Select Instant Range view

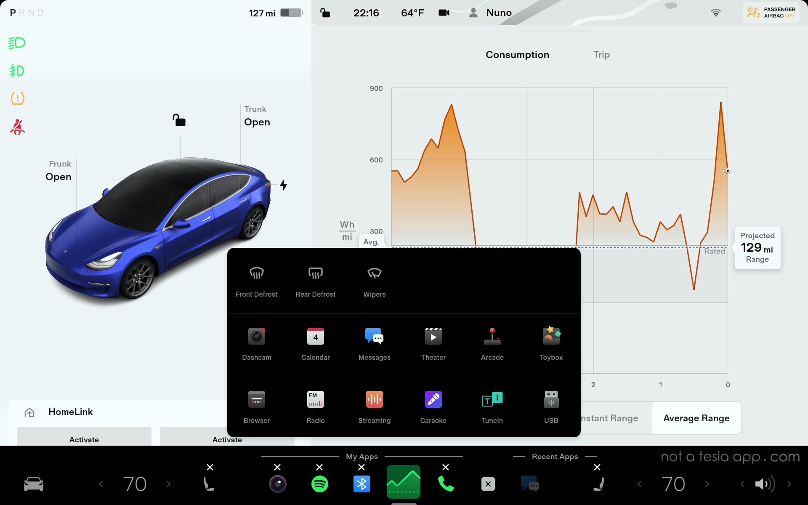pyautogui.click(x=607, y=418)
